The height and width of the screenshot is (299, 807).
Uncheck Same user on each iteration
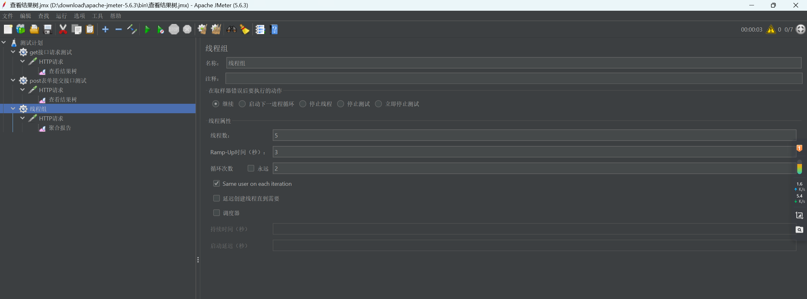tap(217, 183)
